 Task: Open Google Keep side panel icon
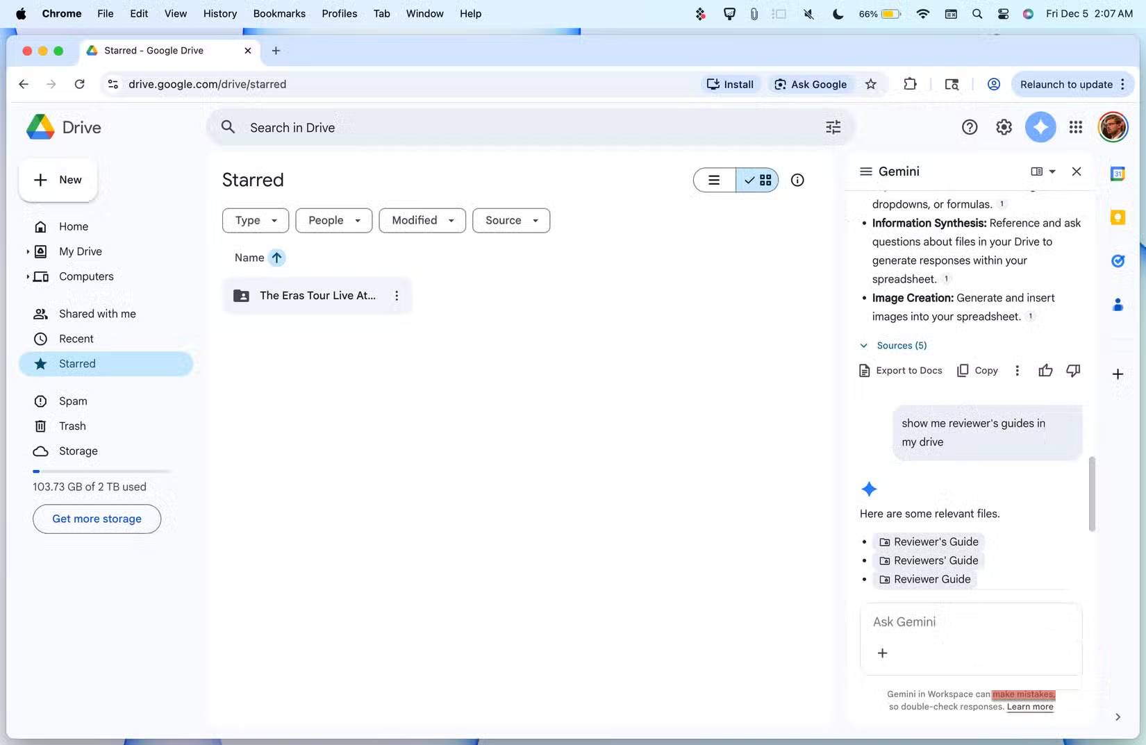1118,217
